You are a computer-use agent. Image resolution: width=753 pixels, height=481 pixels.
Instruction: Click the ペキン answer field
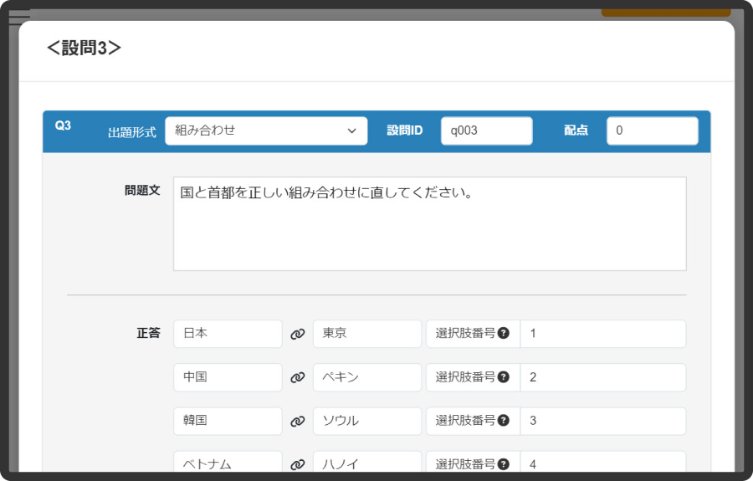(x=367, y=377)
